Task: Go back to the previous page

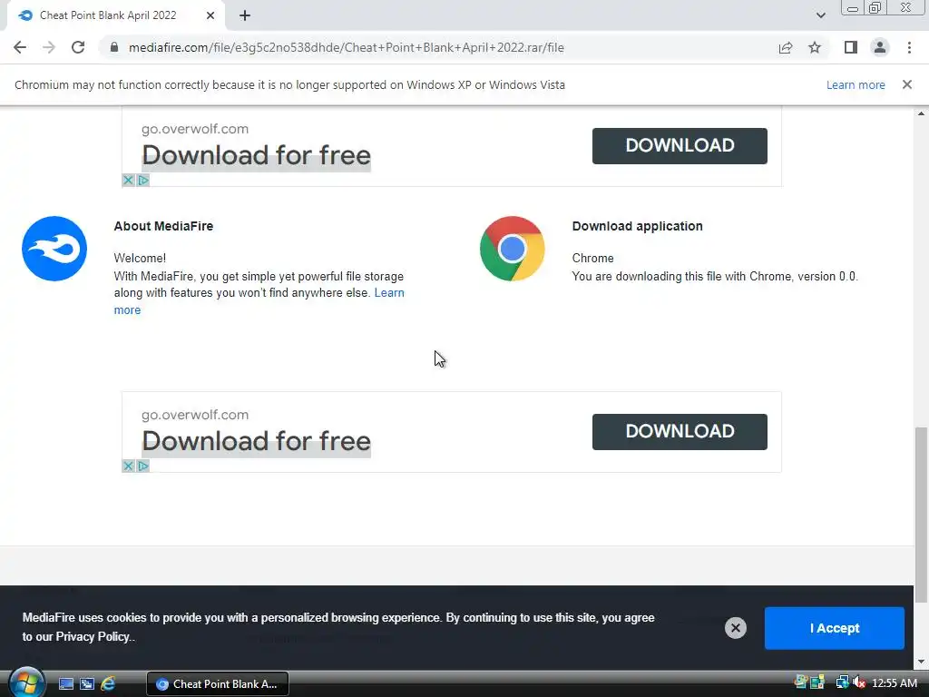Action: (20, 47)
